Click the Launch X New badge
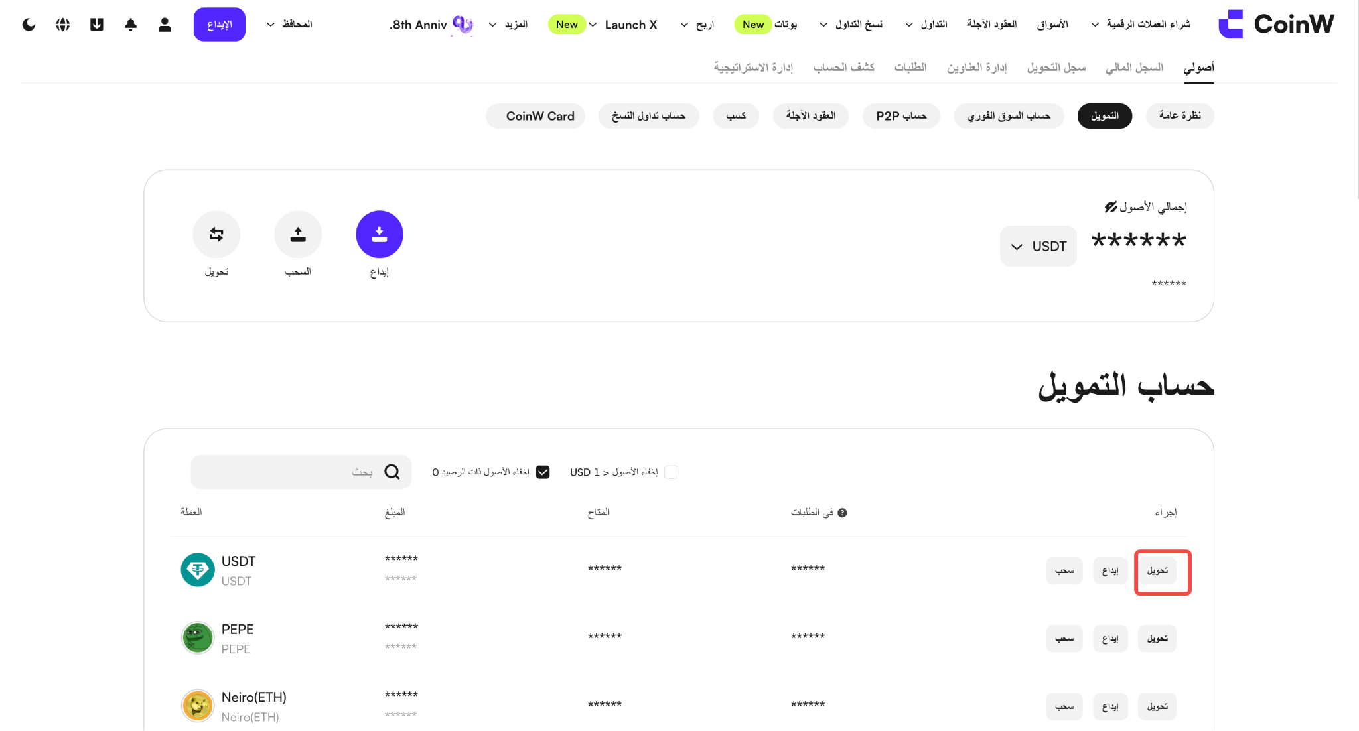Screen dimensions: 1359x731 coord(567,25)
